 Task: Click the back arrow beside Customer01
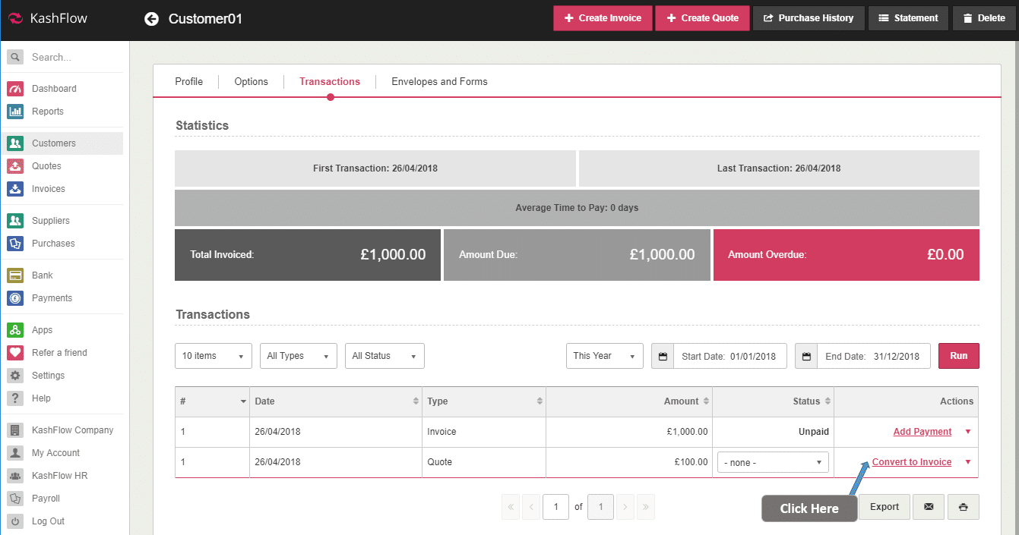(151, 19)
